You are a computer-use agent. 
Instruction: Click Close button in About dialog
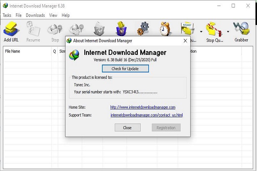pos(127,128)
